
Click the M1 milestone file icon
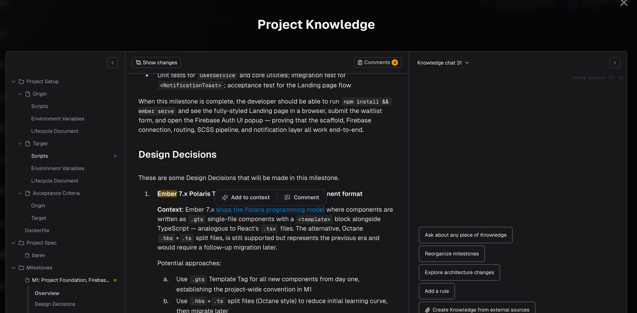[27, 280]
